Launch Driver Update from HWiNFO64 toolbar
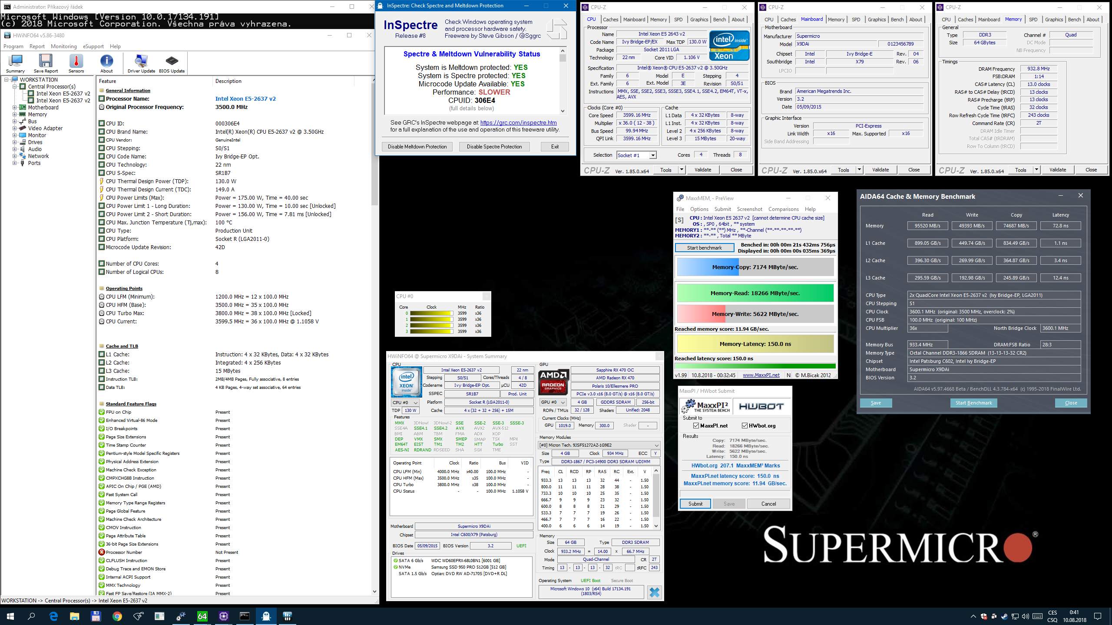 point(141,63)
